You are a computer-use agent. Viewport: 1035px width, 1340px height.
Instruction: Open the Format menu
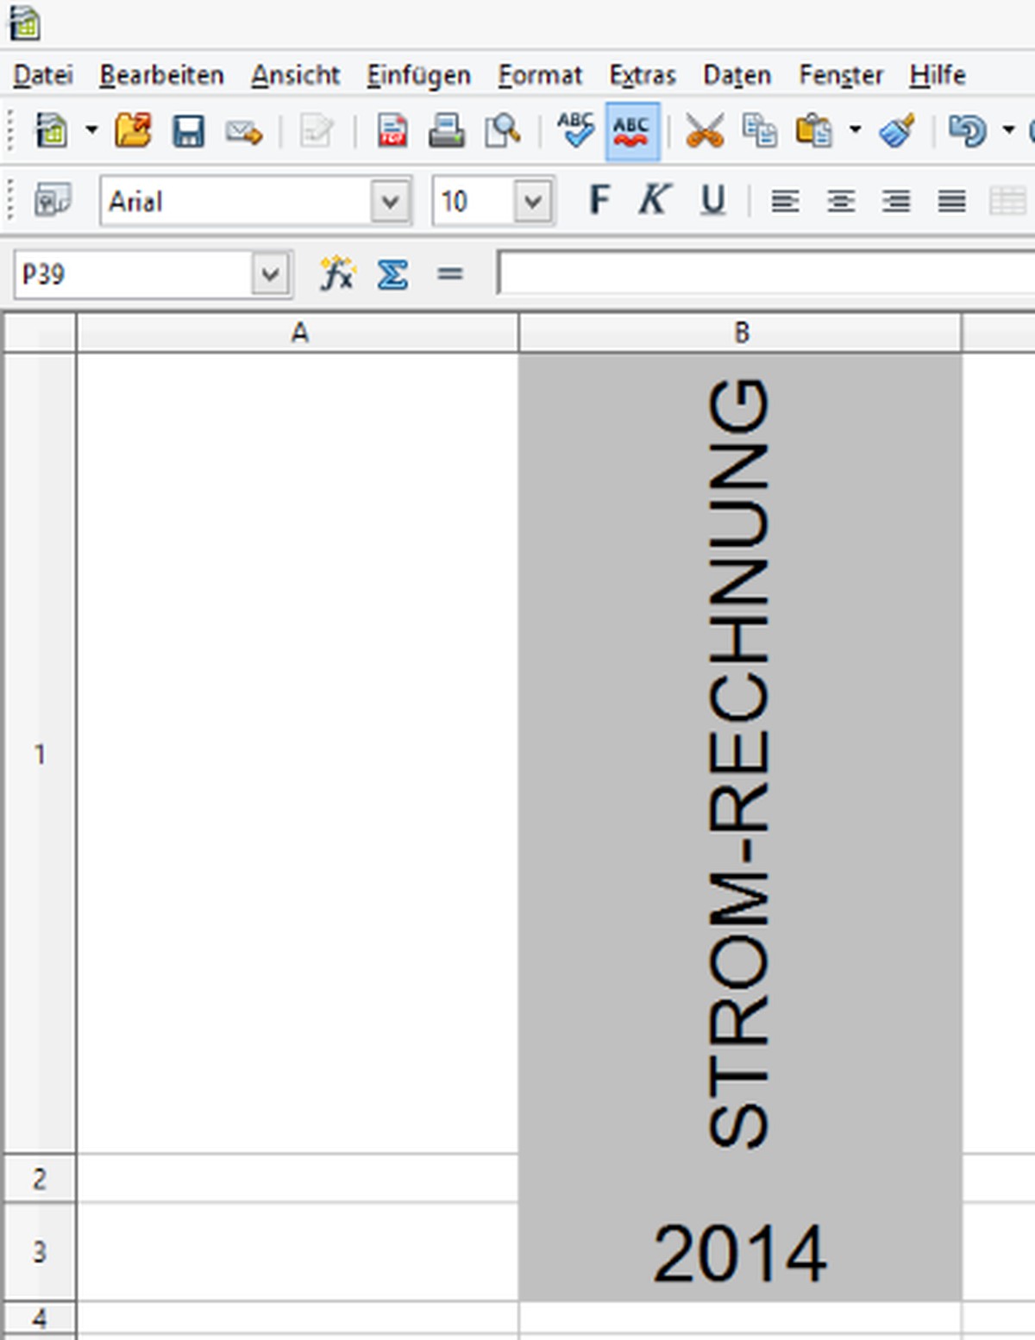pyautogui.click(x=540, y=76)
